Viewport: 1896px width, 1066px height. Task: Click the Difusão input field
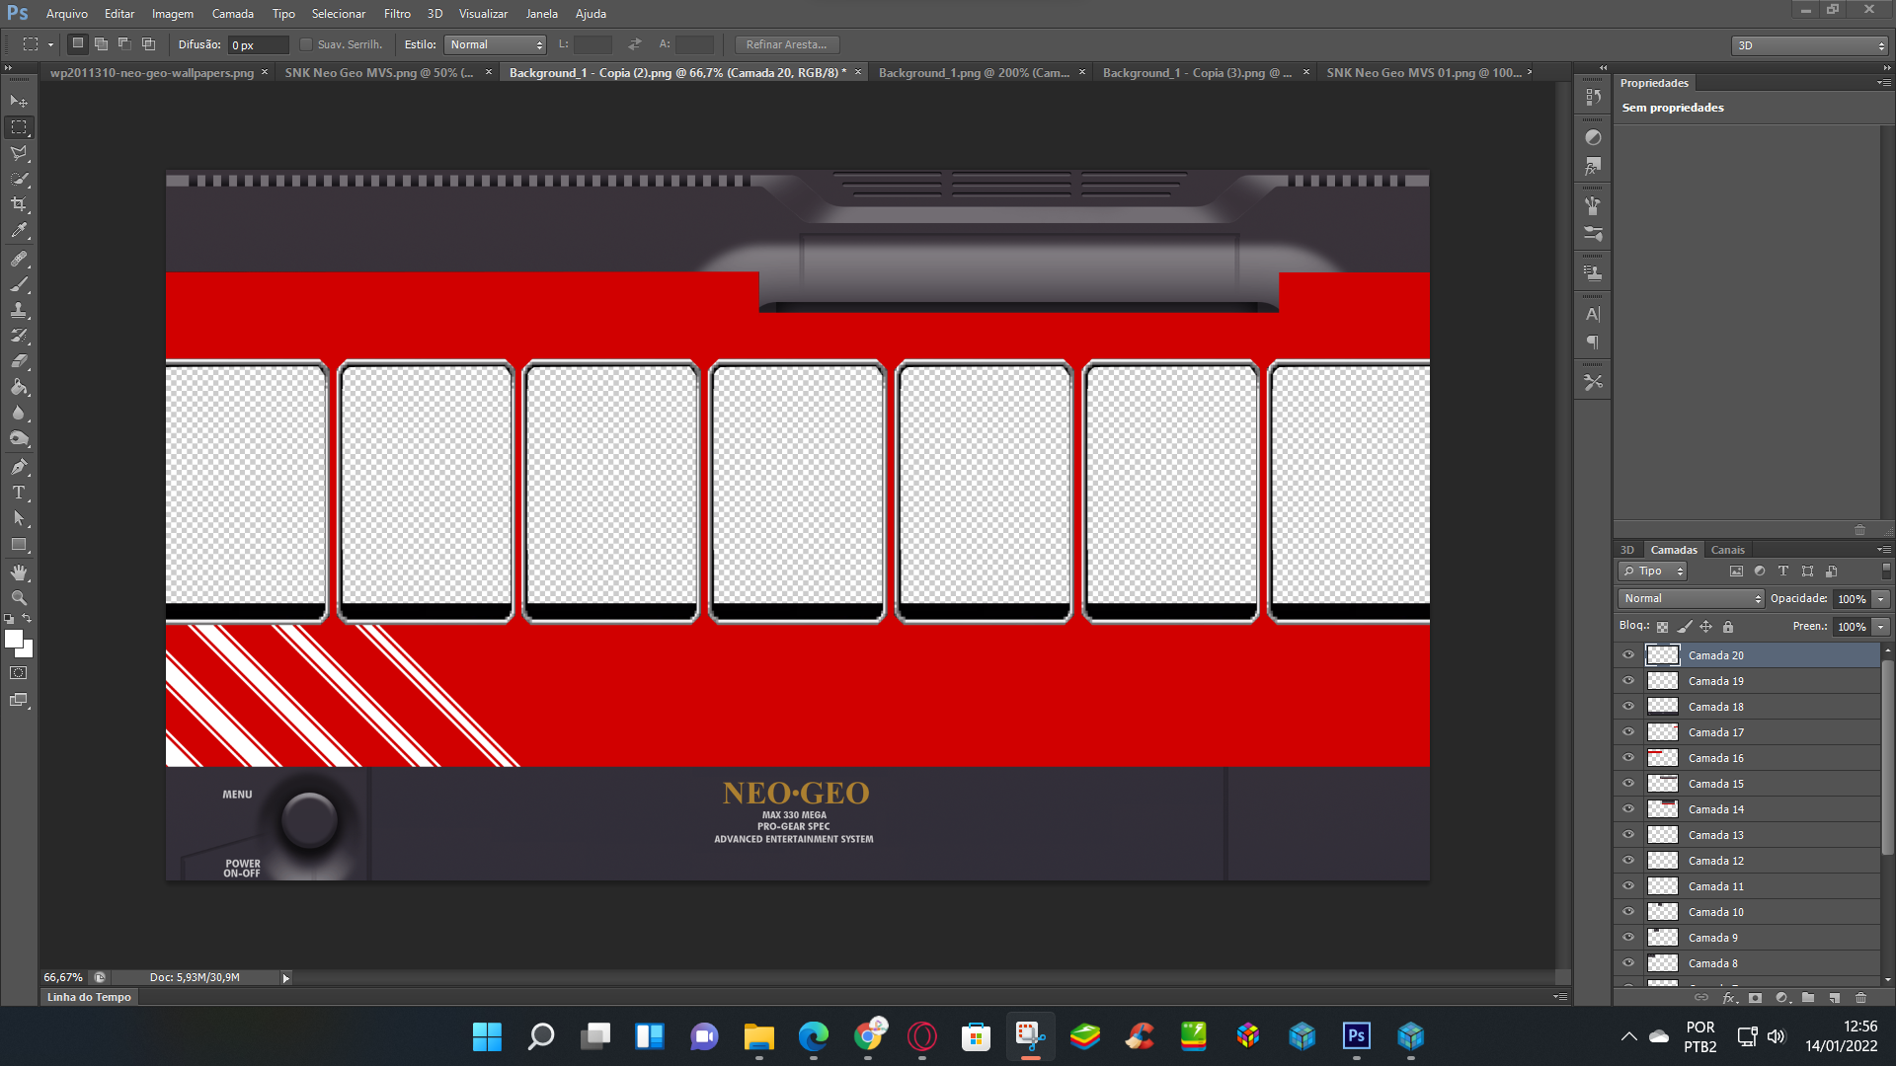(x=259, y=45)
